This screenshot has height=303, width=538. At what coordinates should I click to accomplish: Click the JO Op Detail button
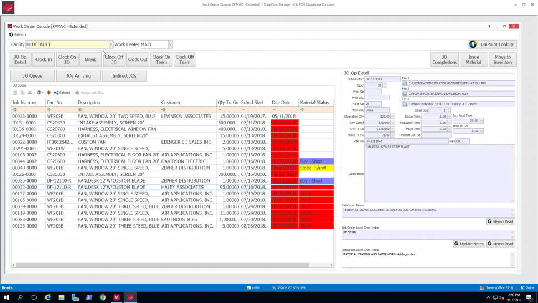[x=20, y=59]
